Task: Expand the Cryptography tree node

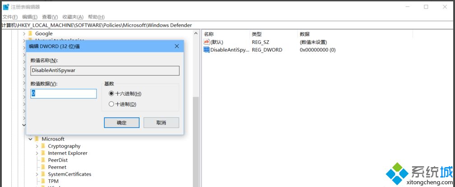Action: (x=37, y=146)
